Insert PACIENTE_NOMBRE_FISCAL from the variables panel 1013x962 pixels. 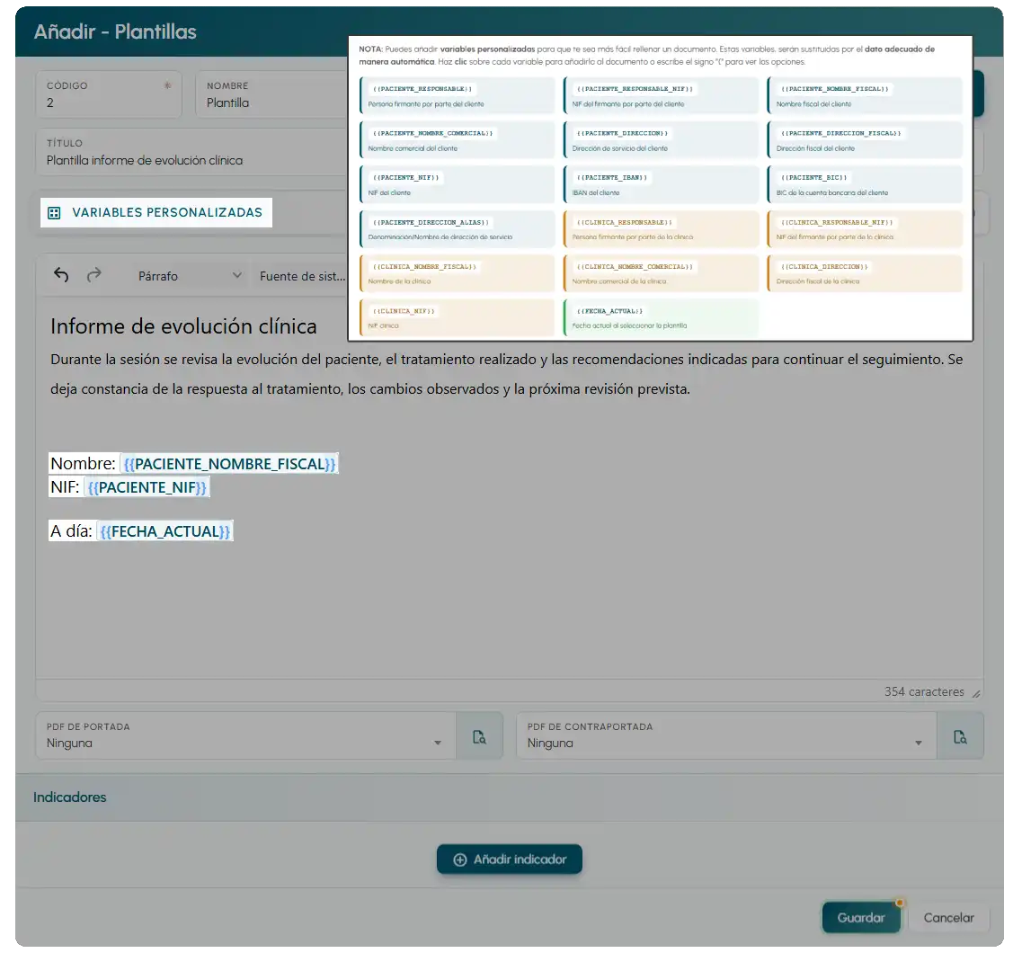[865, 95]
